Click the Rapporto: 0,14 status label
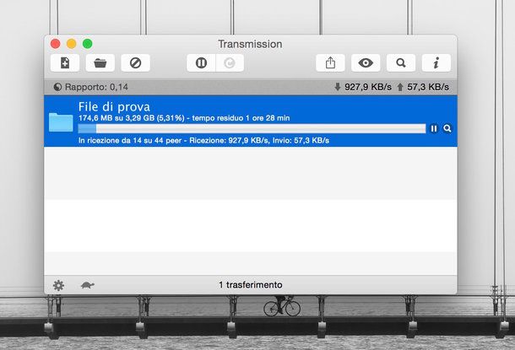Viewport: 515px width, 350px height. 96,87
